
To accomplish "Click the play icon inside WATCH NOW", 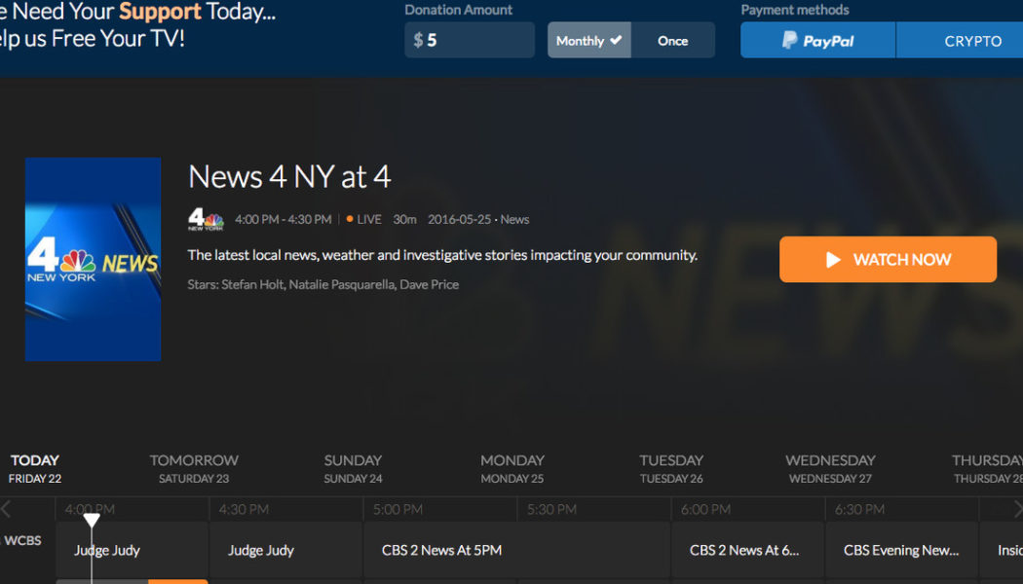I will [833, 259].
